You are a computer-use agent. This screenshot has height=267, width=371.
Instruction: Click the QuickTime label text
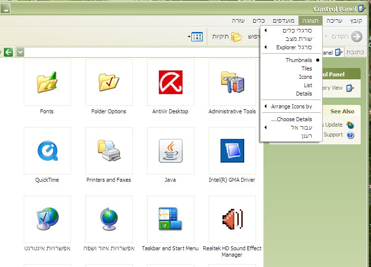(47, 180)
